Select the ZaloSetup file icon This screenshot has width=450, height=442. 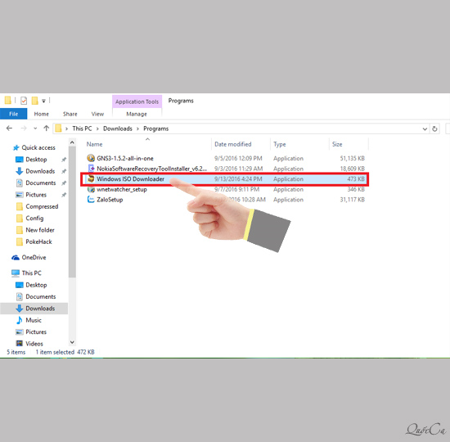click(91, 200)
